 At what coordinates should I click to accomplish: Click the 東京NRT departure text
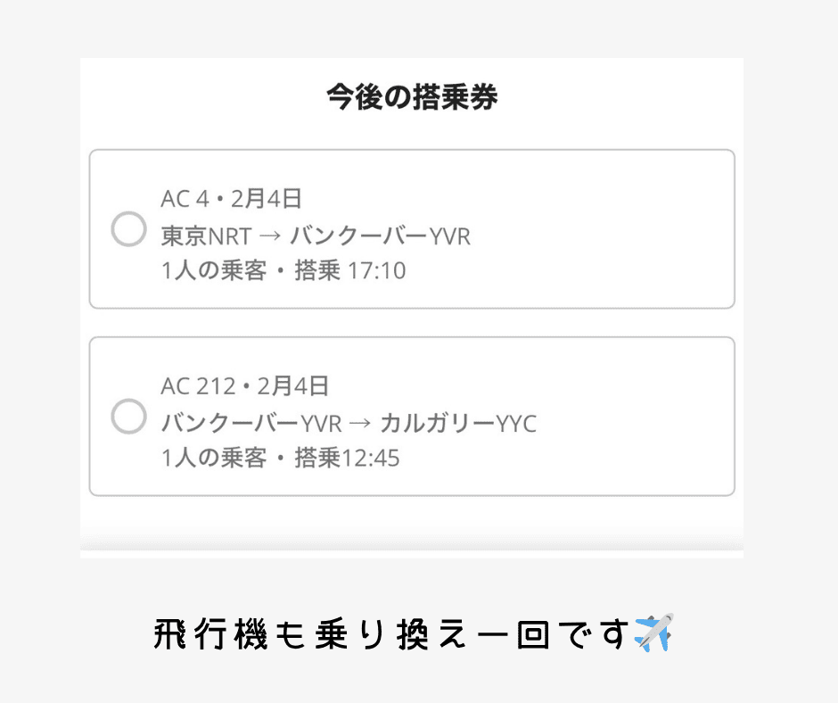pyautogui.click(x=207, y=236)
